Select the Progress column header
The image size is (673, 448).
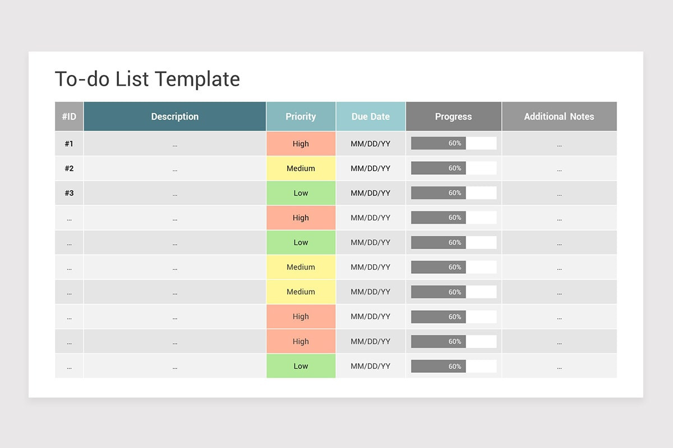[454, 116]
